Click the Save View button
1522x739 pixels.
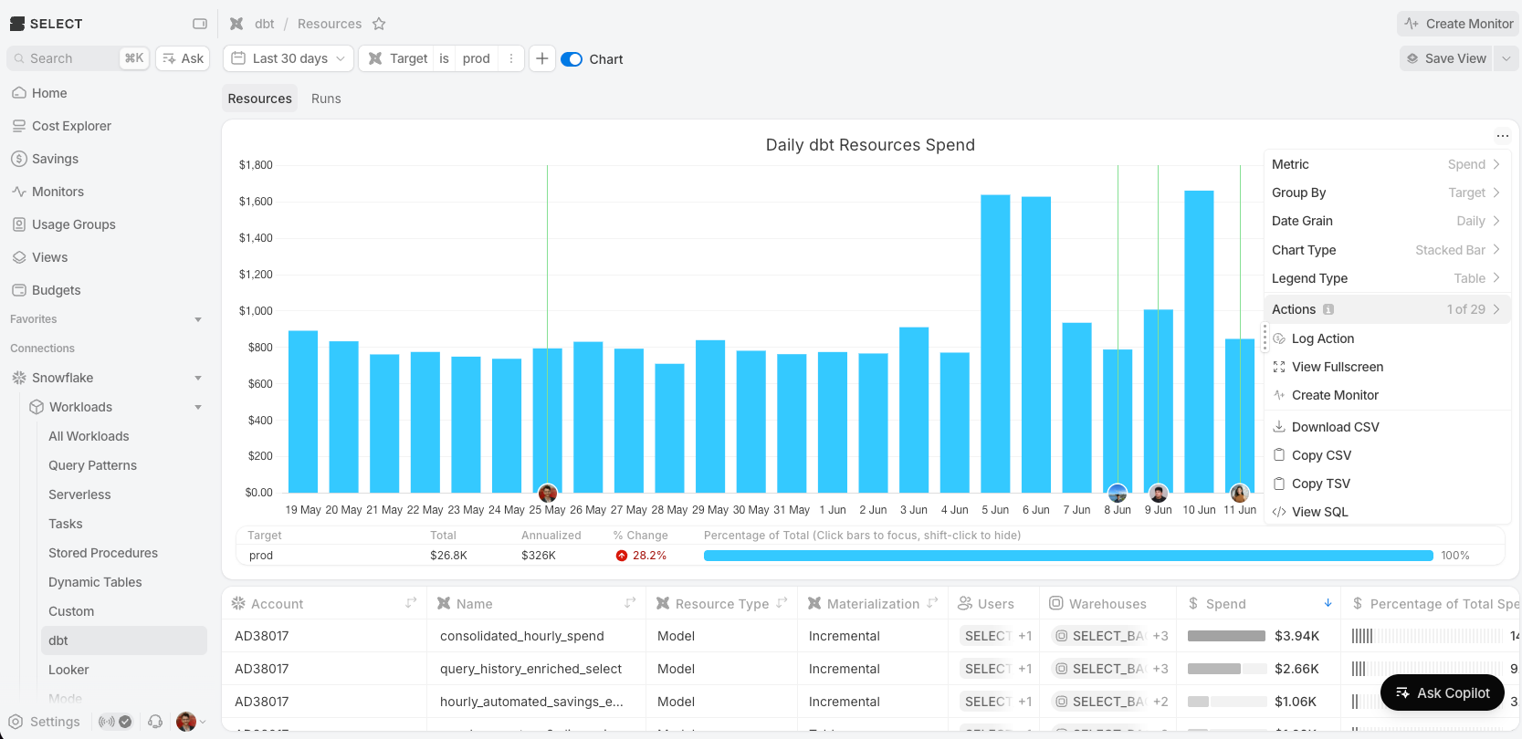click(x=1446, y=58)
